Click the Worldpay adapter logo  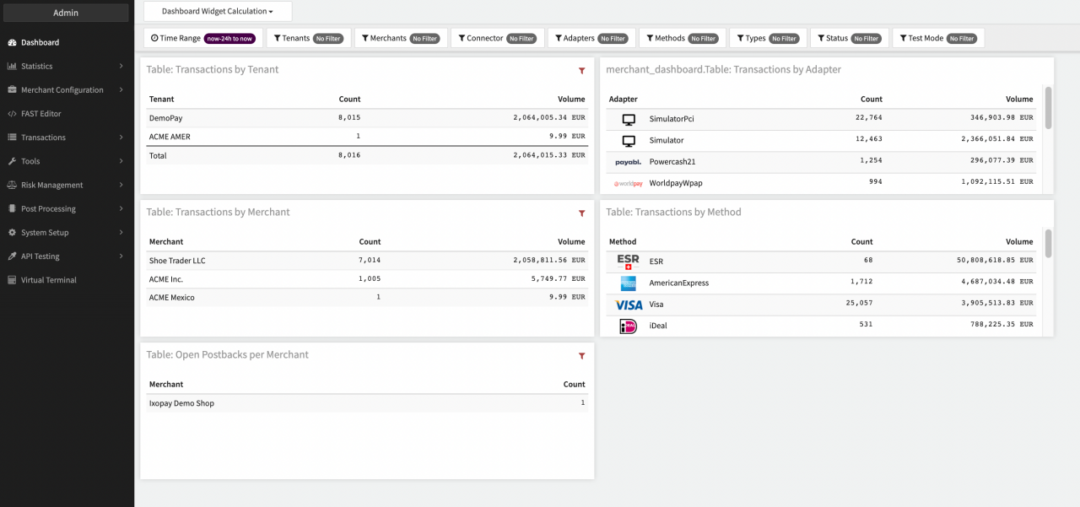629,183
